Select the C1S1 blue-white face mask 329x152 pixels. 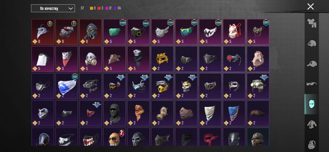pyautogui.click(x=67, y=86)
